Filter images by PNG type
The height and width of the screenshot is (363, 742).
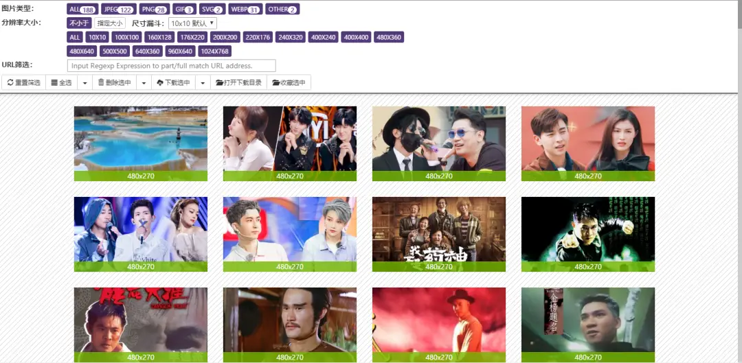[x=155, y=9]
